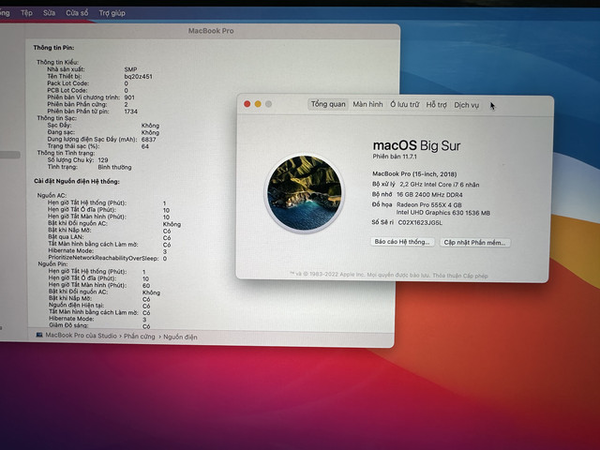Minimize About This Mac with the yellow button
The width and height of the screenshot is (600, 450).
(258, 104)
